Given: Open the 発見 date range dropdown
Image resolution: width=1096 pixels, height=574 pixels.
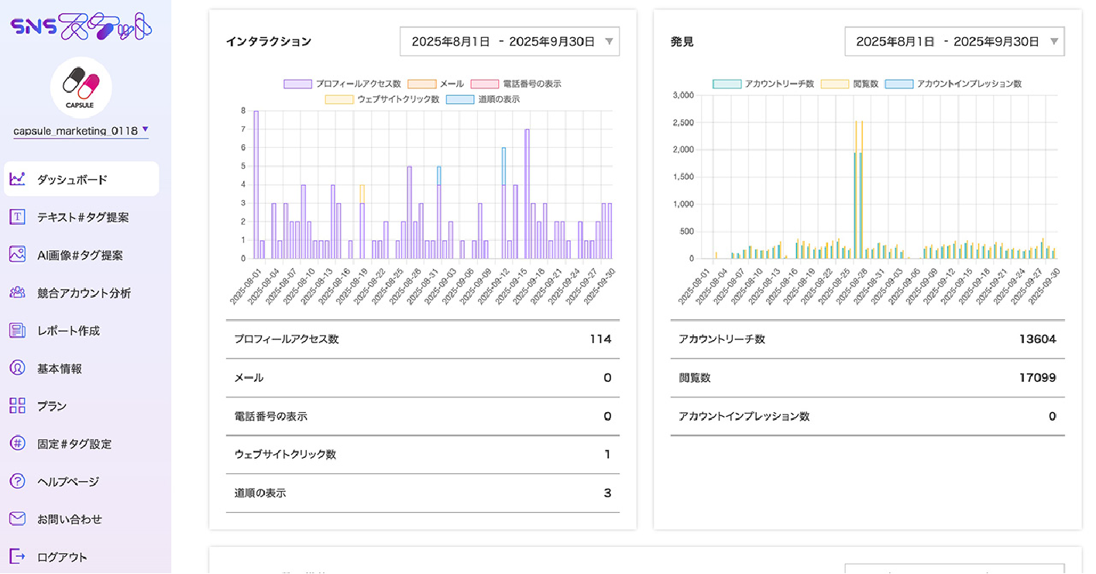Looking at the screenshot, I should click(954, 42).
